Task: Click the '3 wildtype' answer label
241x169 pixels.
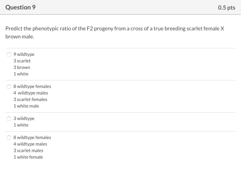Action: (24, 118)
